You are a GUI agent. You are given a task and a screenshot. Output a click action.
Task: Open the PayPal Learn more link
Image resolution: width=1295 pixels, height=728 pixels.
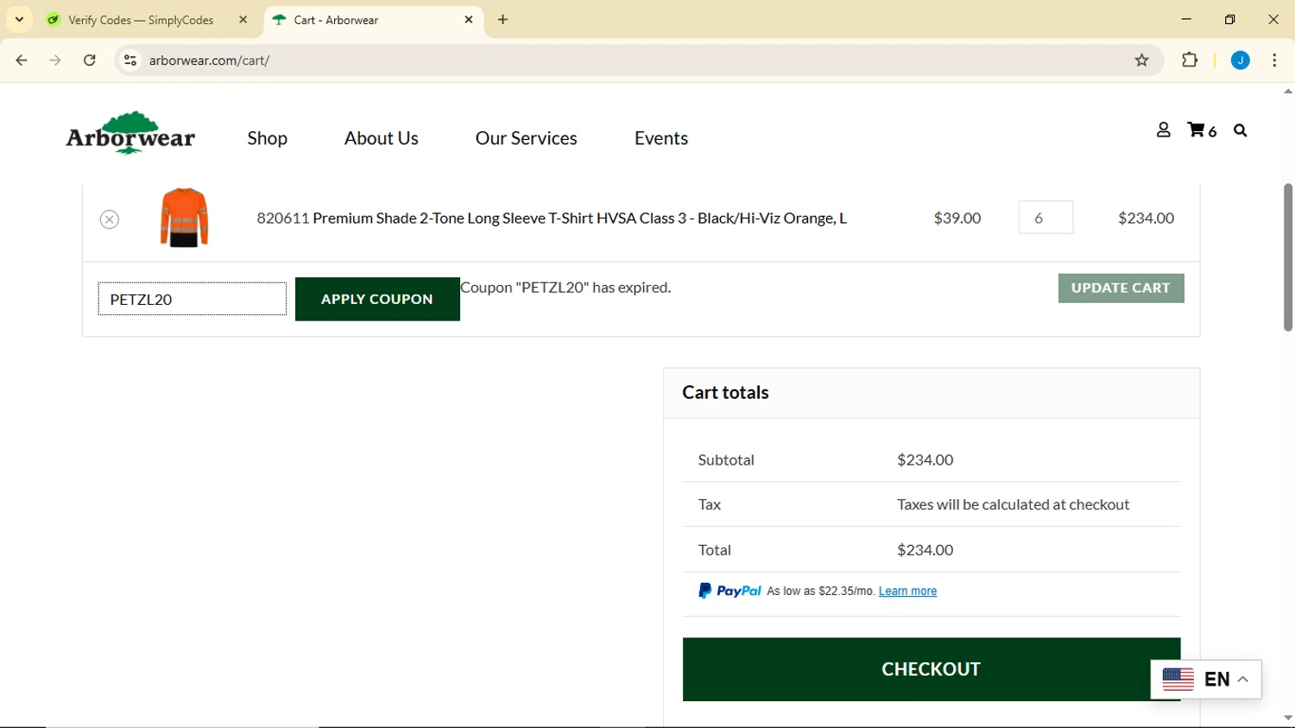[907, 592]
